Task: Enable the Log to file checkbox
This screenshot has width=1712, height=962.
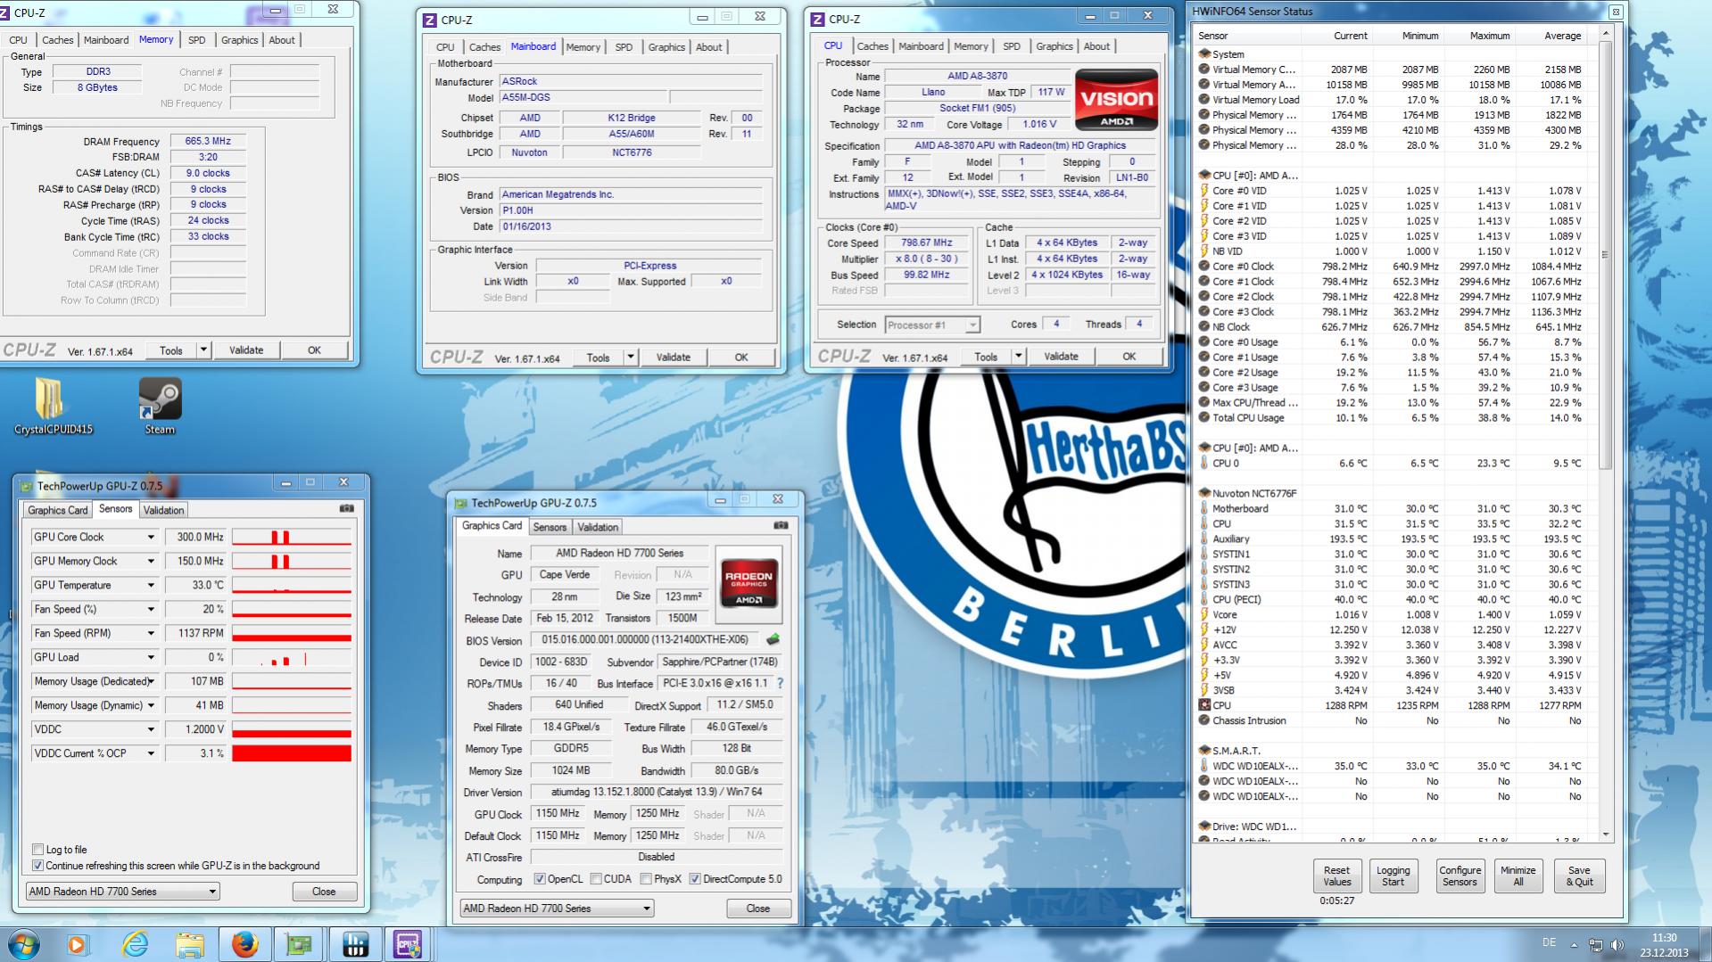Action: click(37, 850)
